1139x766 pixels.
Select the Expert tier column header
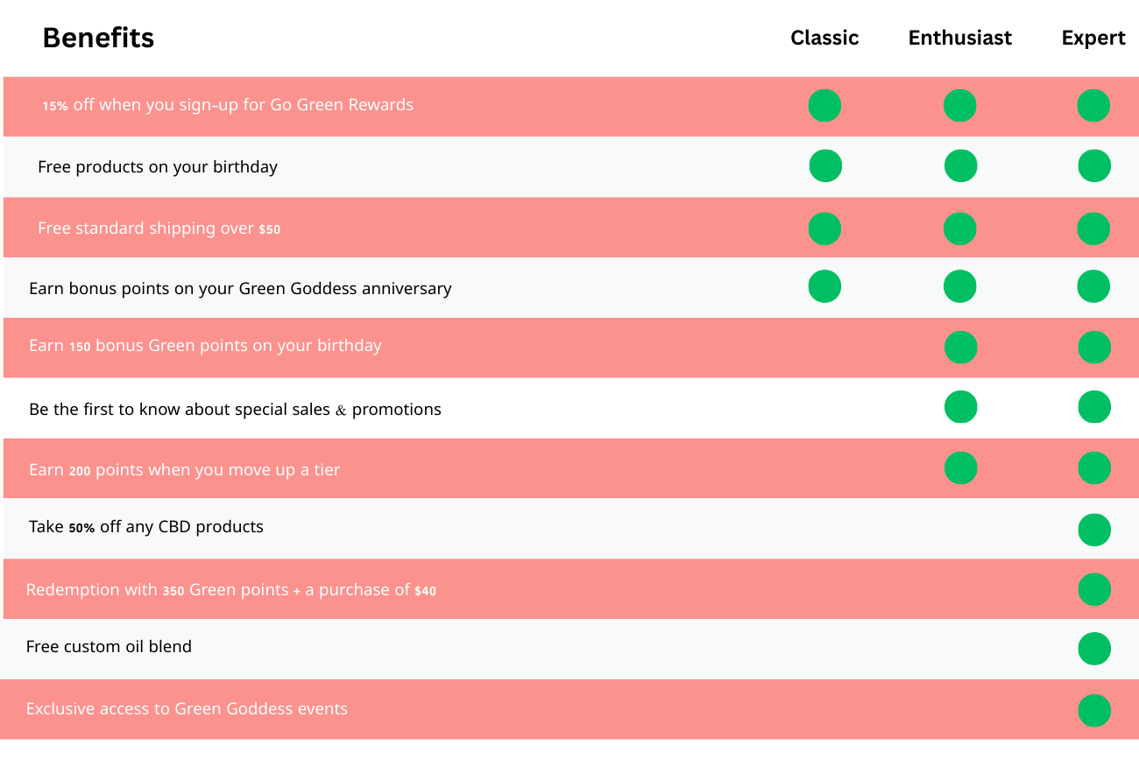tap(1093, 39)
